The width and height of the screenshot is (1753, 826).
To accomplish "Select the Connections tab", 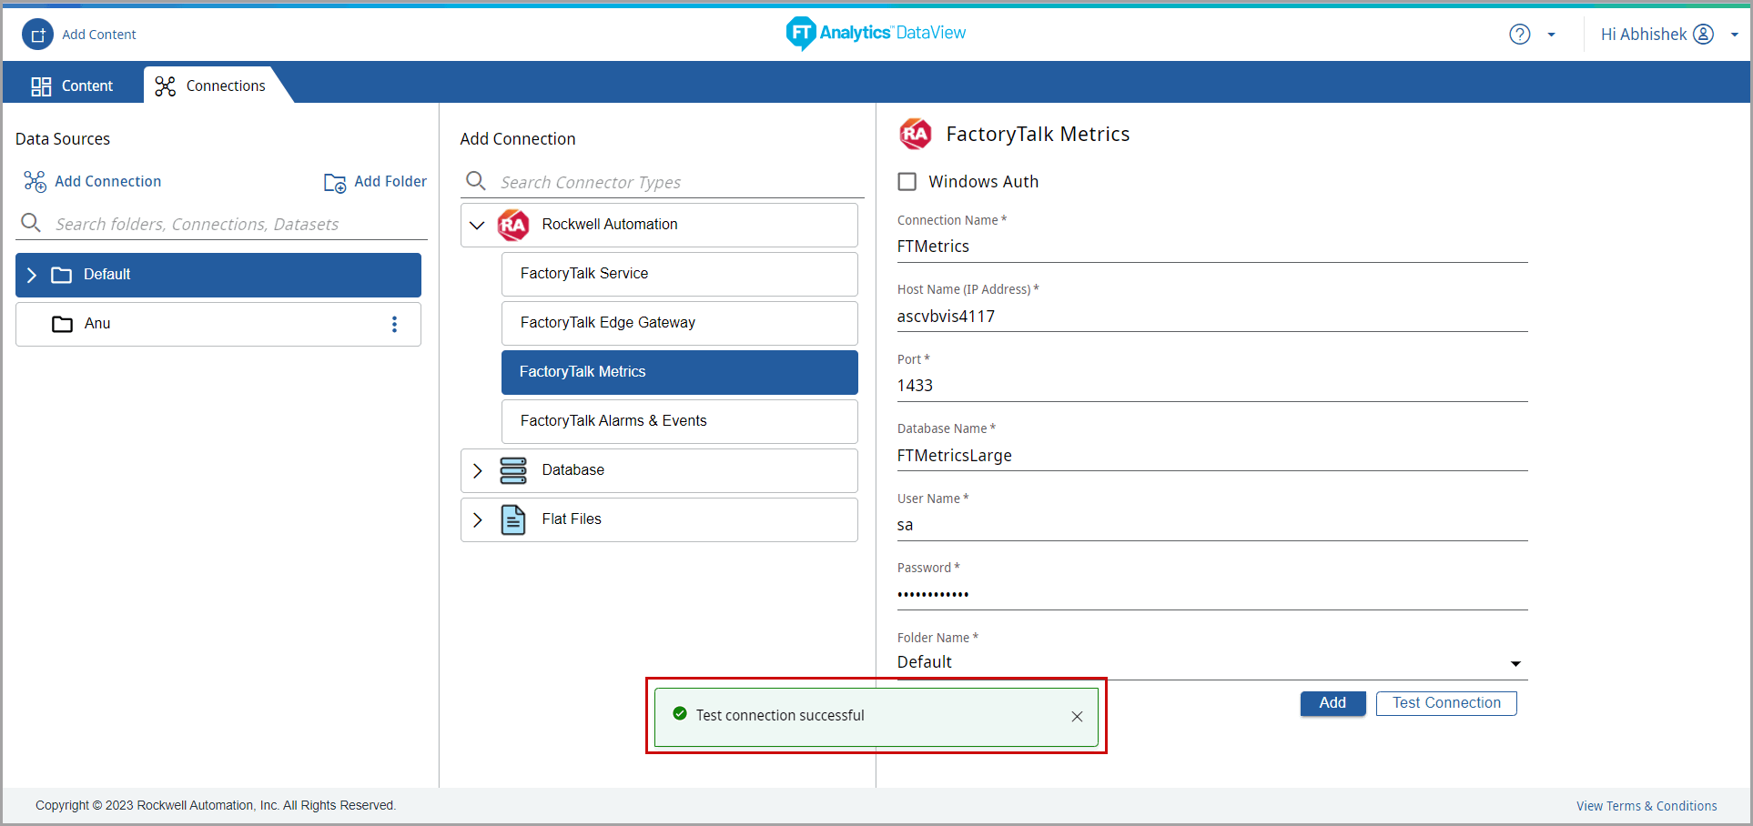I will (210, 86).
